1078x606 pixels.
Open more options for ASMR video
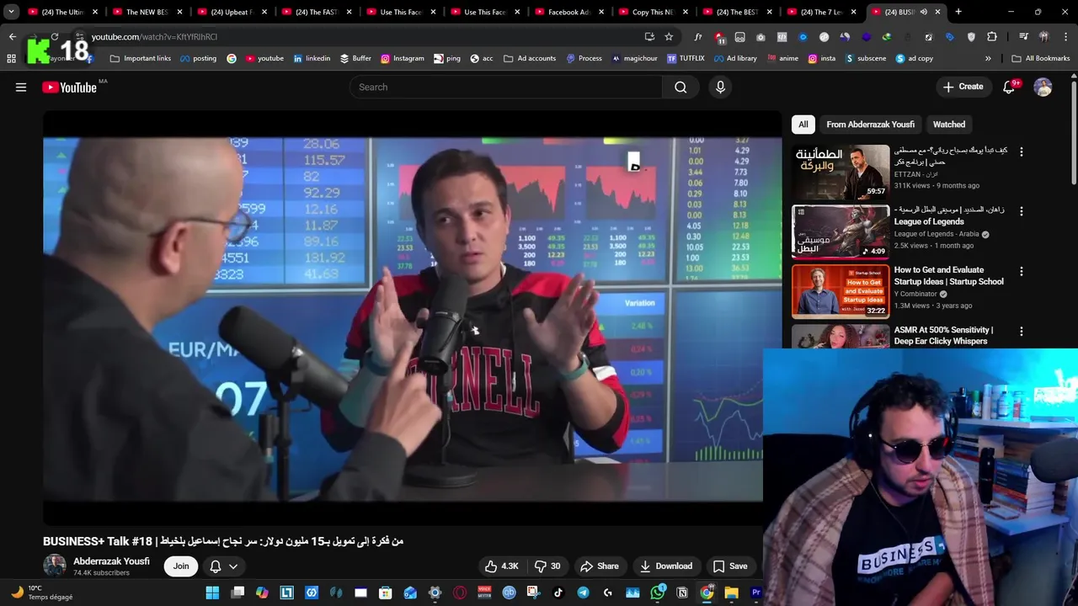[1022, 332]
